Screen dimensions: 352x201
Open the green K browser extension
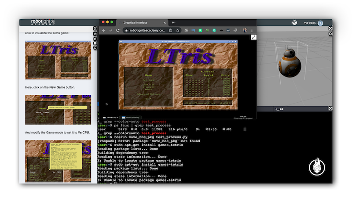(200, 30)
